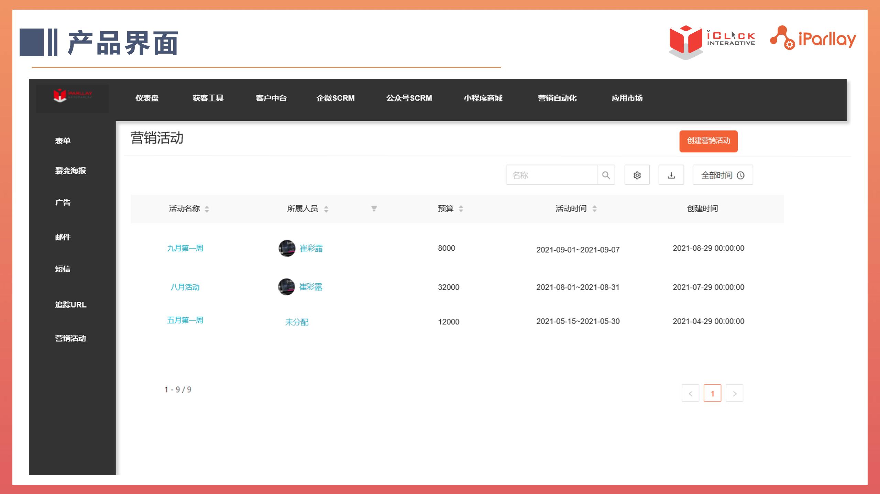Open the column settings gear icon
This screenshot has height=494, width=880.
pyautogui.click(x=637, y=175)
